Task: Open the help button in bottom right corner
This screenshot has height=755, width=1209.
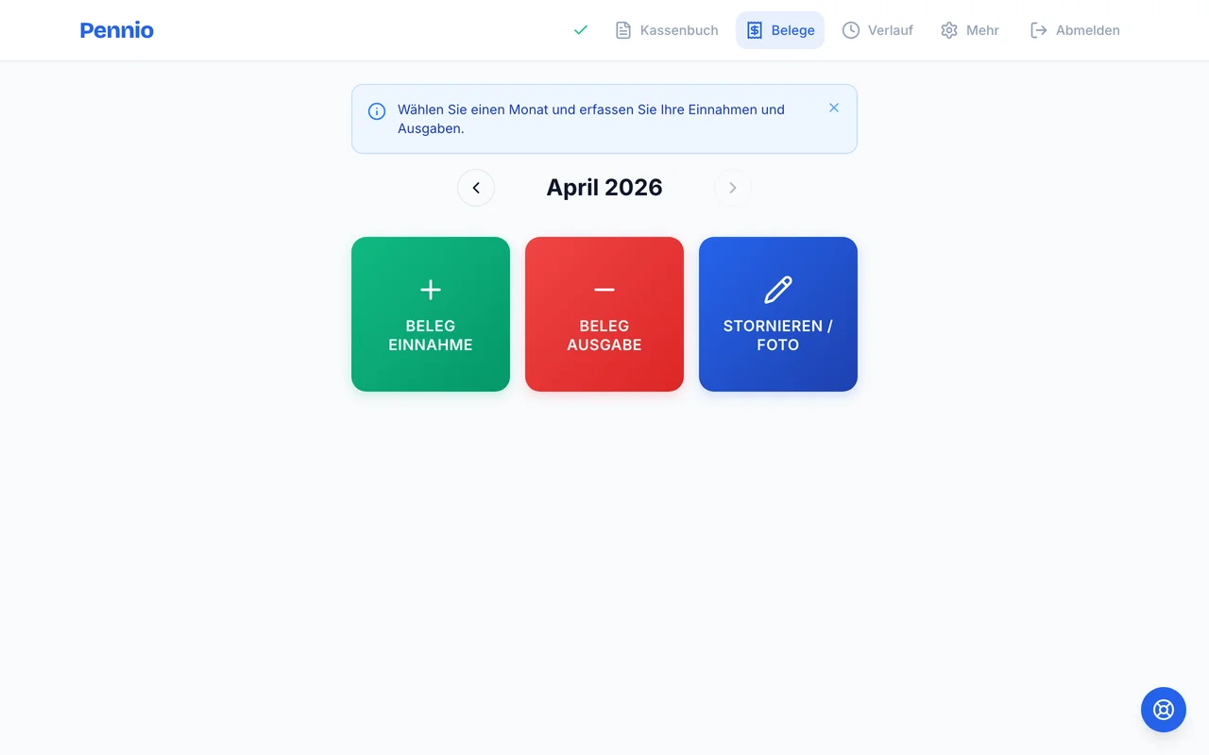Action: coord(1163,709)
